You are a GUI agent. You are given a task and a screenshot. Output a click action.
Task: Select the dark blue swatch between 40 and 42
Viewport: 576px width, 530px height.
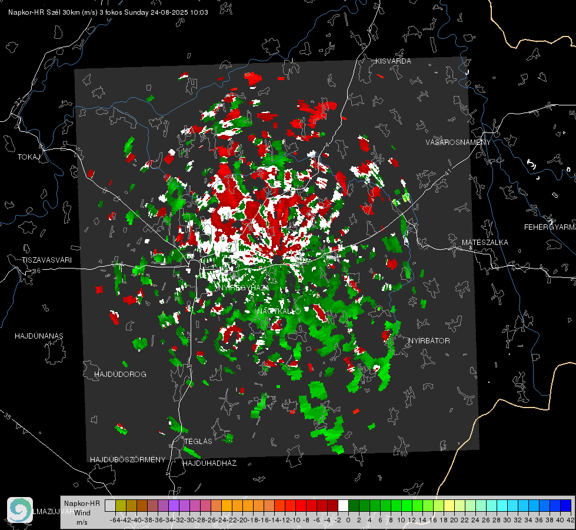click(565, 505)
